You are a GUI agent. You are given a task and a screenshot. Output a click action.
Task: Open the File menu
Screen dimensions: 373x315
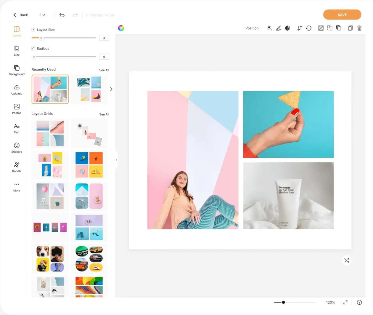[42, 15]
